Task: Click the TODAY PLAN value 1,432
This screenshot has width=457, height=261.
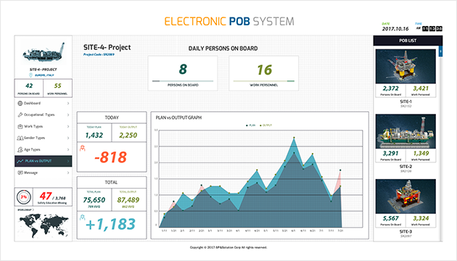Action: coord(94,135)
